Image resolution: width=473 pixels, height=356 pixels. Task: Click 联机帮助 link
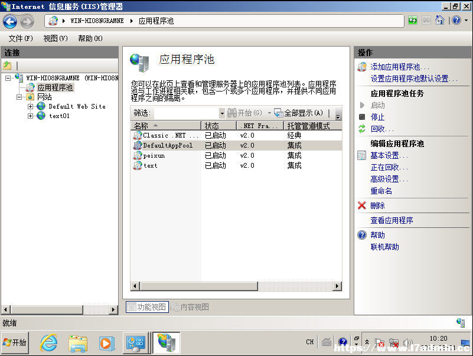[x=384, y=247]
